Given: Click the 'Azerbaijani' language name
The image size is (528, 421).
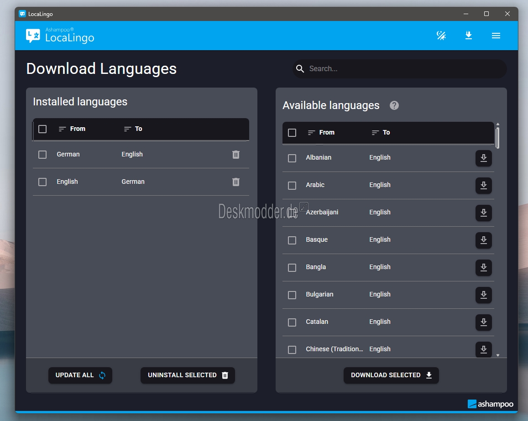Looking at the screenshot, I should pyautogui.click(x=322, y=213).
